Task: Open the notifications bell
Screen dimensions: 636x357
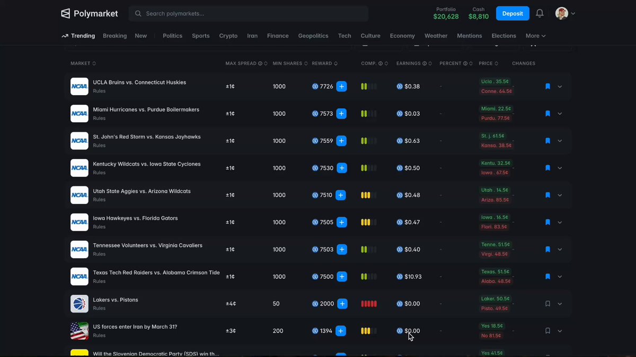Action: click(540, 13)
